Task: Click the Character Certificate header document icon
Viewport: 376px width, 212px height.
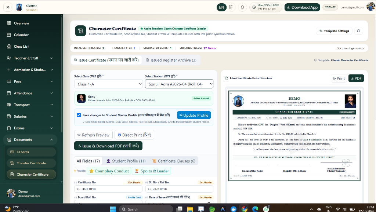Action: click(80, 31)
